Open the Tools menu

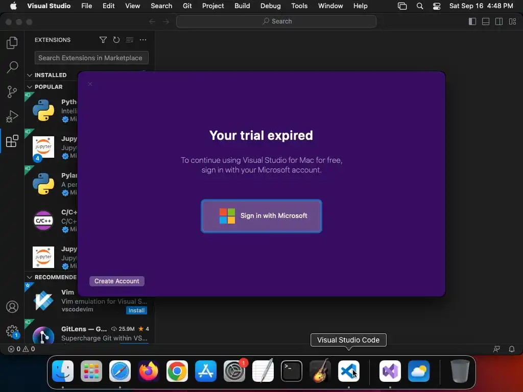299,6
